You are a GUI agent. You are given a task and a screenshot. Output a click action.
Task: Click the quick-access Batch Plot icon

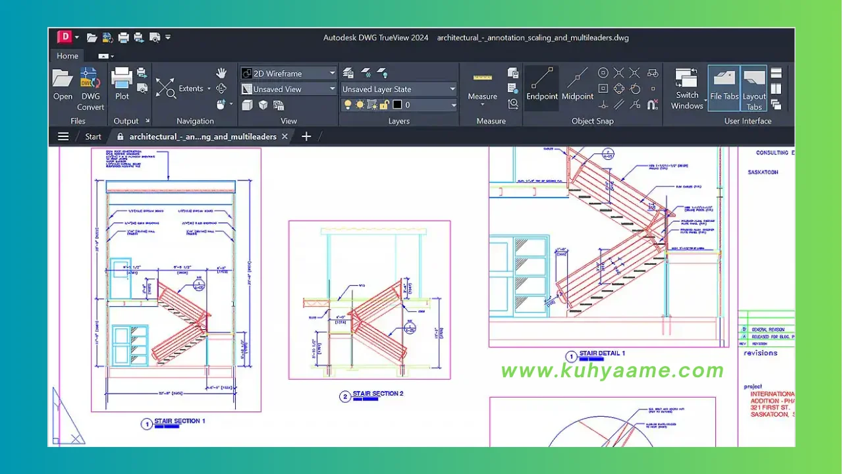coord(139,38)
